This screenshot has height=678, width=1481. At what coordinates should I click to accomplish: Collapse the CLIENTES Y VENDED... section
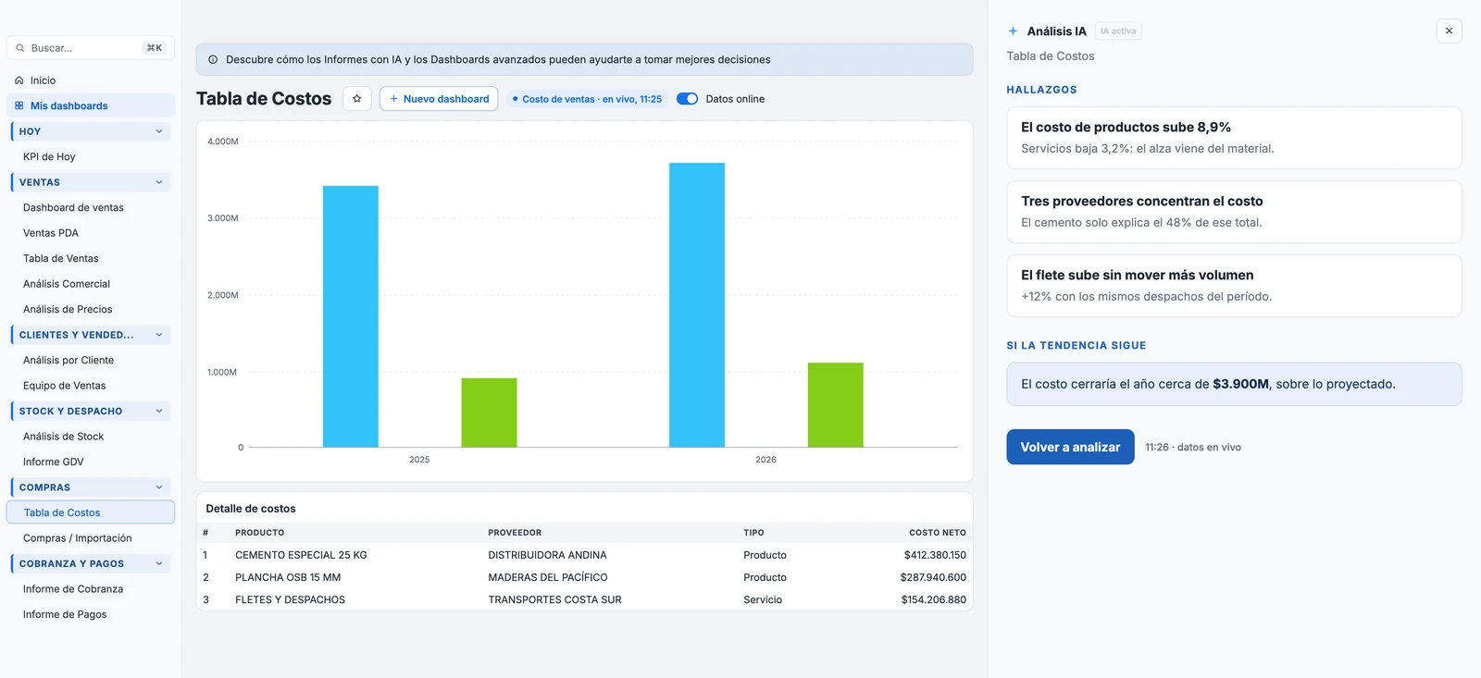159,335
